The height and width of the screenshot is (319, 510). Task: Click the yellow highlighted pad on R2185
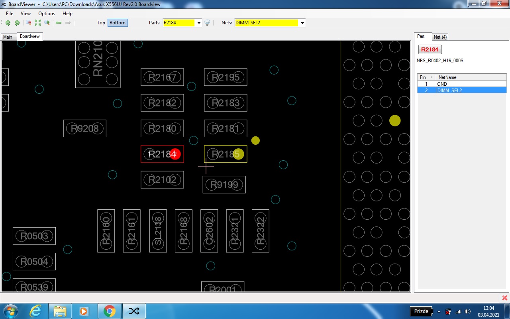[238, 154]
